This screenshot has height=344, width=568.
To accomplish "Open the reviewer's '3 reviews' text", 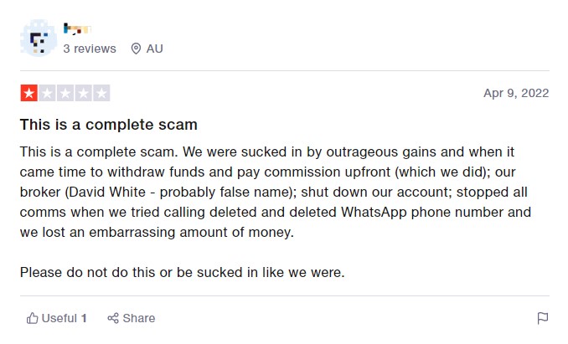I will (90, 49).
